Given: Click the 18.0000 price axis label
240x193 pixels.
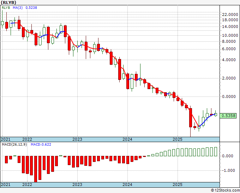Looking at the screenshot, I should pos(230,20).
